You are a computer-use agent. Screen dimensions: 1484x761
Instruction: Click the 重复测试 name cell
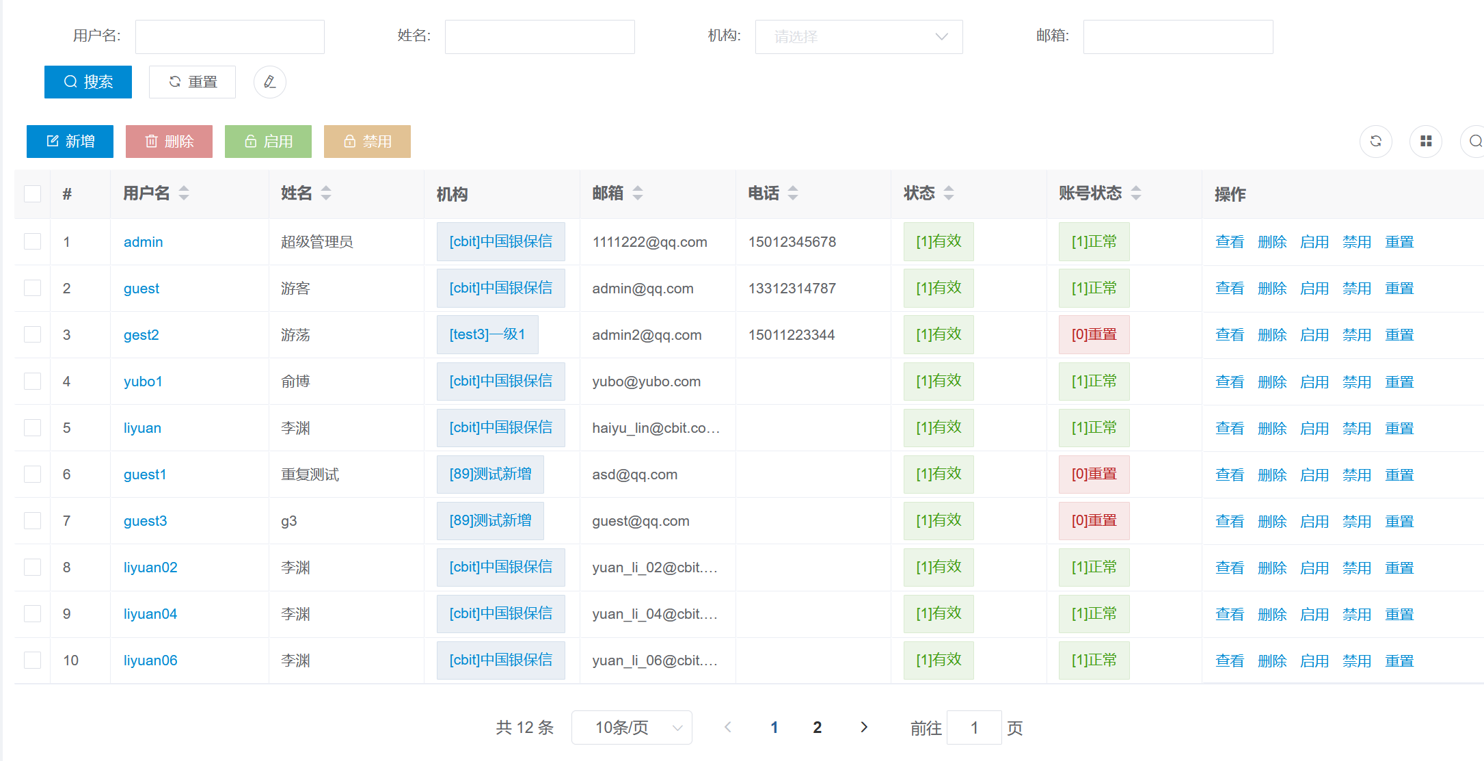[310, 475]
